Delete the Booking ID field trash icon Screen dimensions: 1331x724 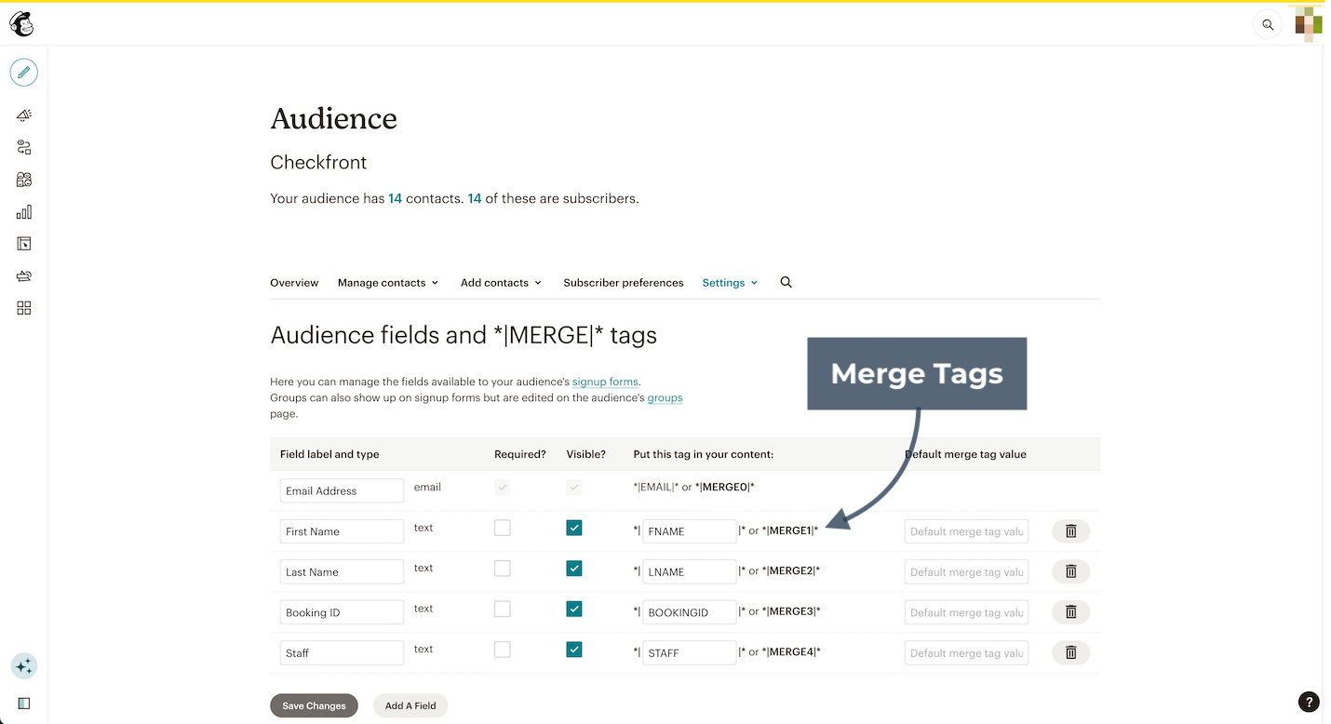point(1070,611)
